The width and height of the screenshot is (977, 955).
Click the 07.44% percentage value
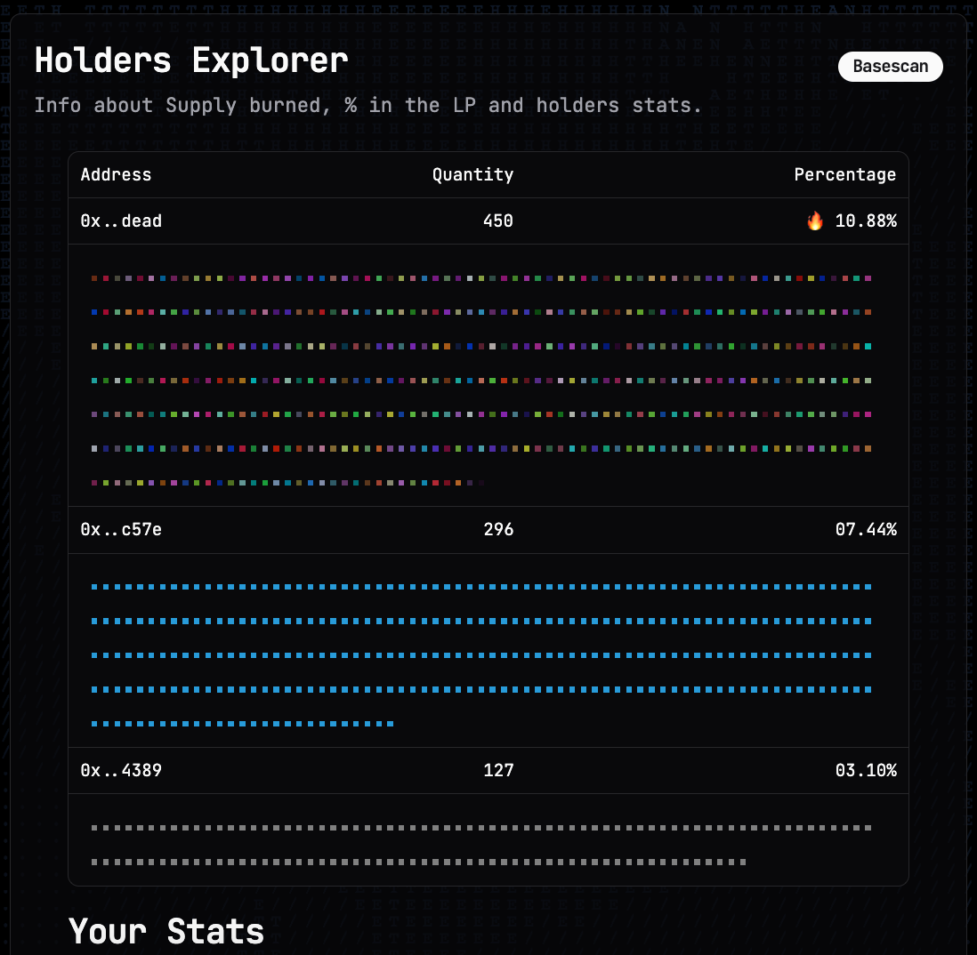click(x=865, y=530)
